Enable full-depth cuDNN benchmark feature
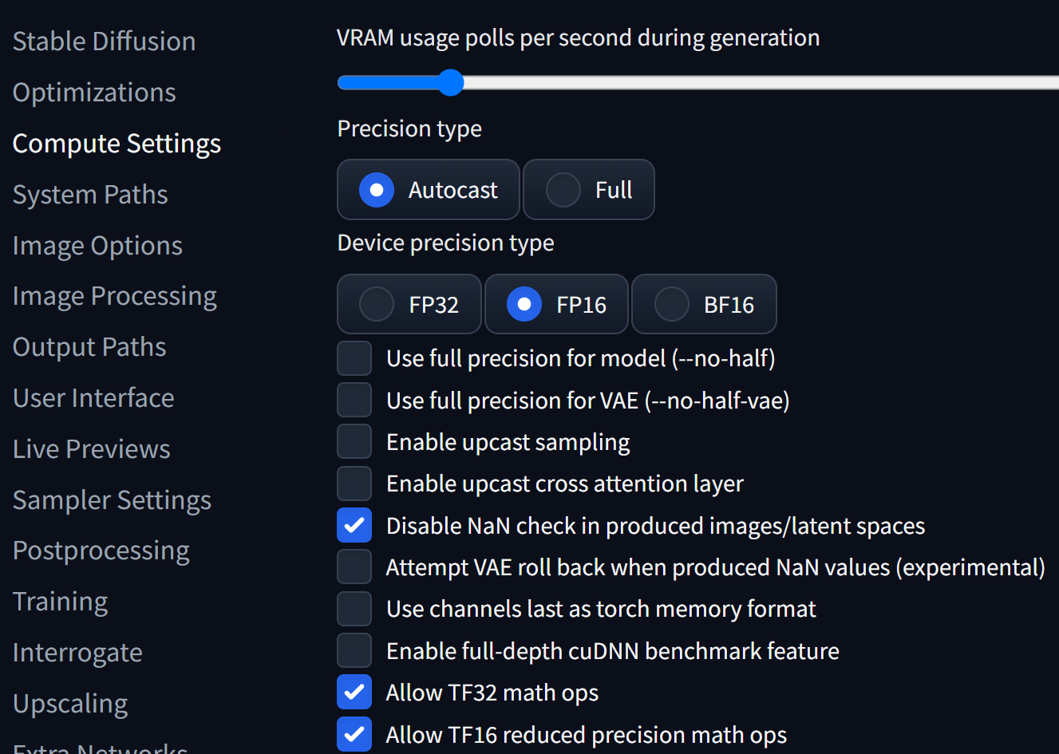This screenshot has height=754, width=1059. pos(354,650)
